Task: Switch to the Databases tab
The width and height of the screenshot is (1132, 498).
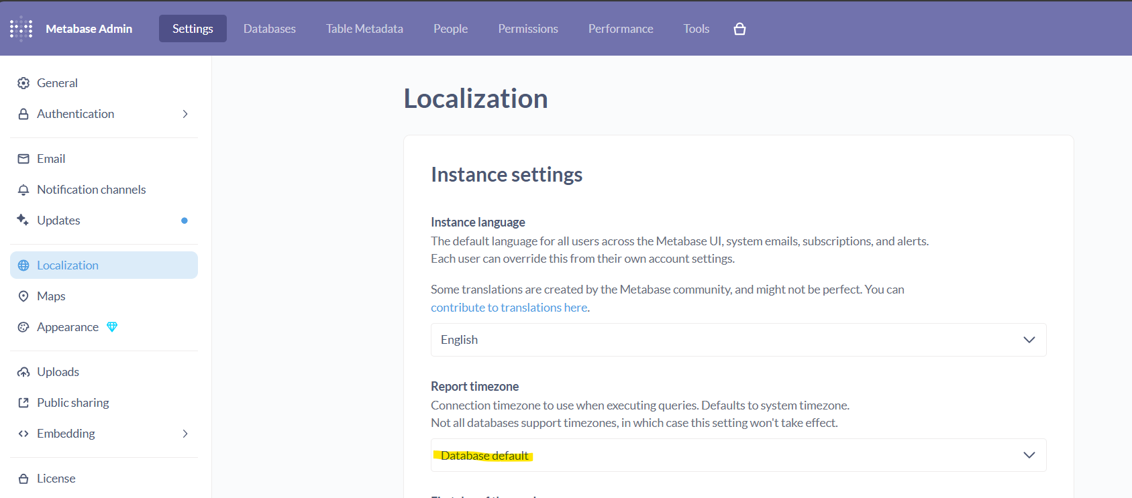Action: (x=269, y=29)
